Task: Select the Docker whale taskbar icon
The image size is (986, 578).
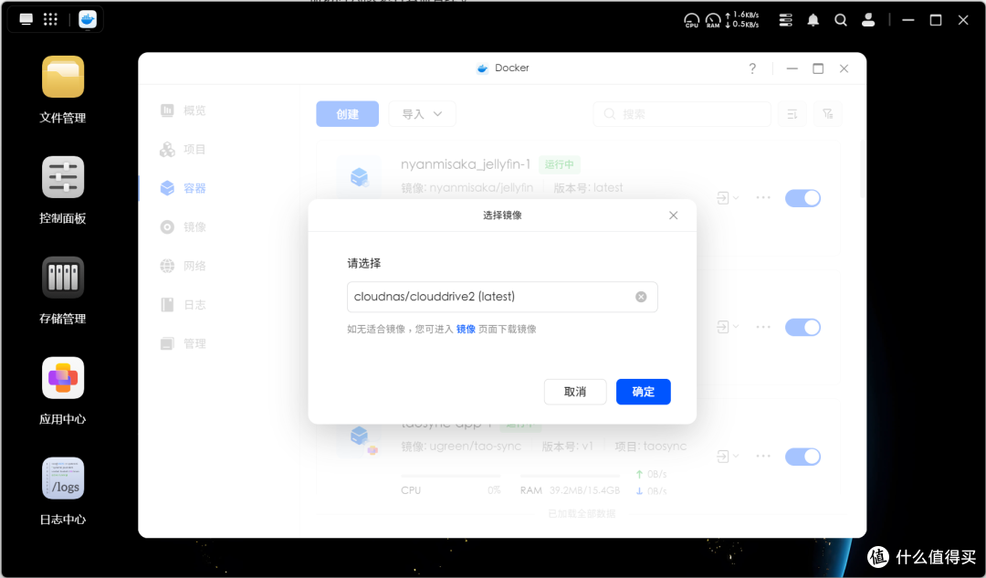Action: click(x=87, y=19)
